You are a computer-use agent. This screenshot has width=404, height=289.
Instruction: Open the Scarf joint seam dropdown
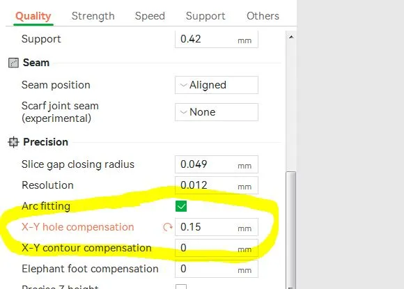click(217, 112)
